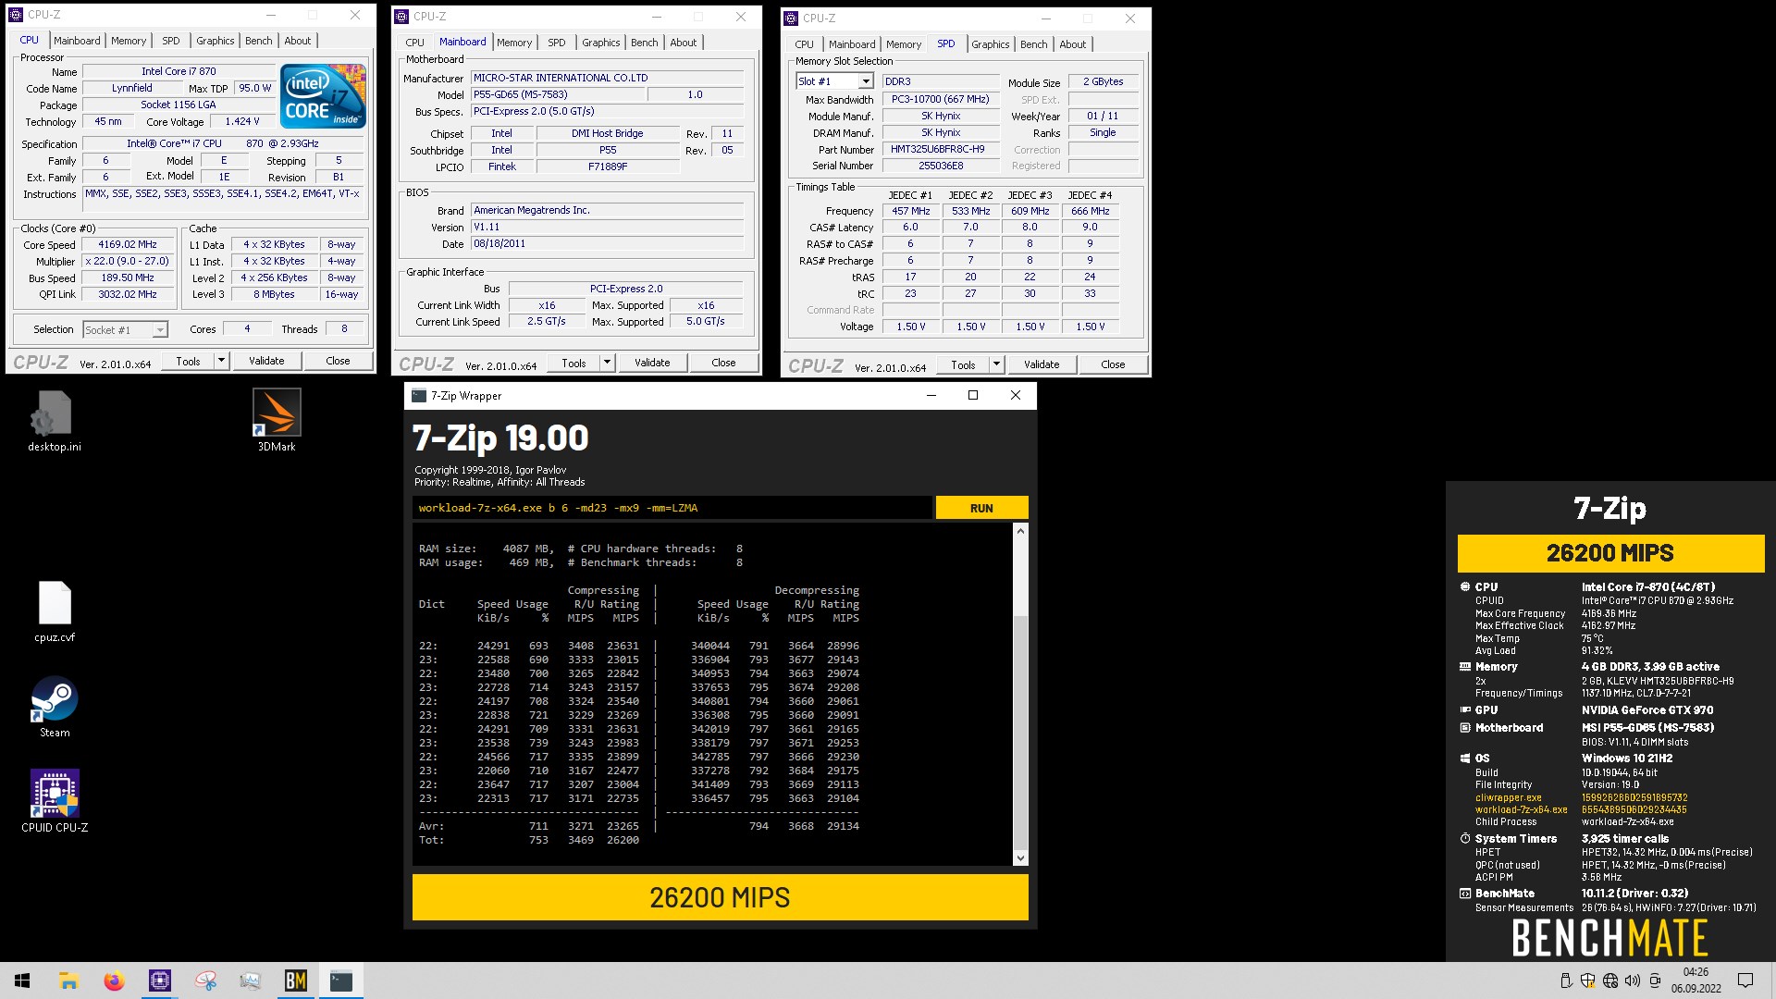Click the Max Bandwidth PC3-10700 value
The image size is (1776, 999).
(x=941, y=99)
